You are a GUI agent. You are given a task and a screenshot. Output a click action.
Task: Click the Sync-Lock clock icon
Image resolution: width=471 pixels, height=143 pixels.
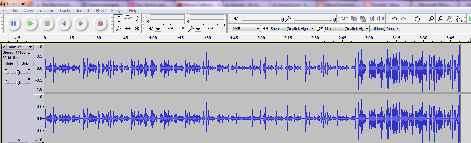(x=417, y=19)
